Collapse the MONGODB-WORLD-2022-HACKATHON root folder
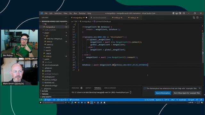Screen dimensions: 205x115 click(x=54, y=21)
